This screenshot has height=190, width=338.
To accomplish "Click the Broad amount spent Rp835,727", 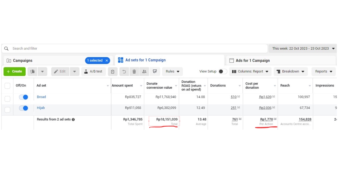I will 133,97.
